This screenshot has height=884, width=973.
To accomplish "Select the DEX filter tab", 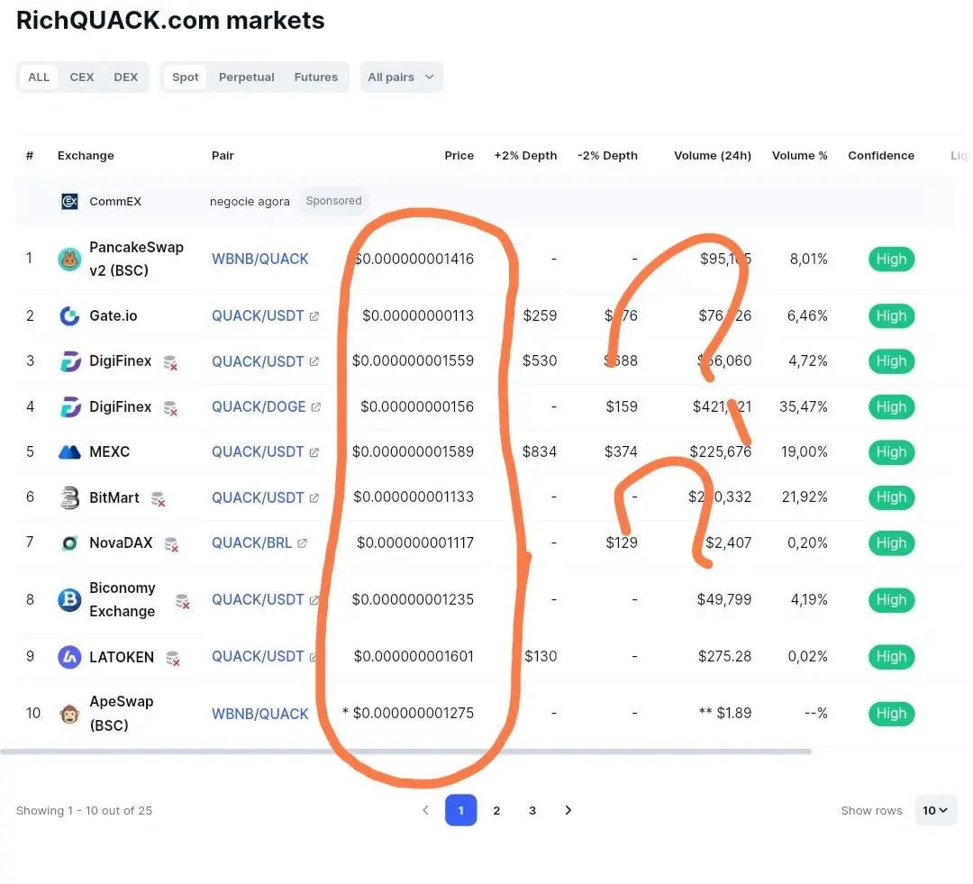I will click(x=126, y=77).
